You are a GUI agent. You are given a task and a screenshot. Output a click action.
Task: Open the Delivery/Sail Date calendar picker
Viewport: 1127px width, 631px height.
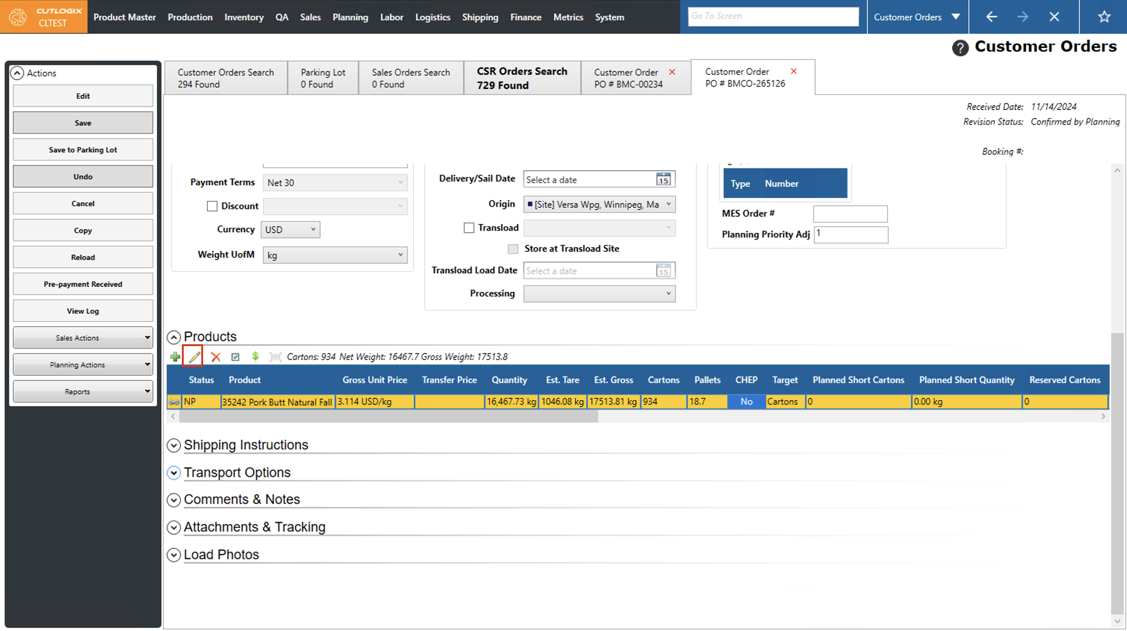(663, 180)
